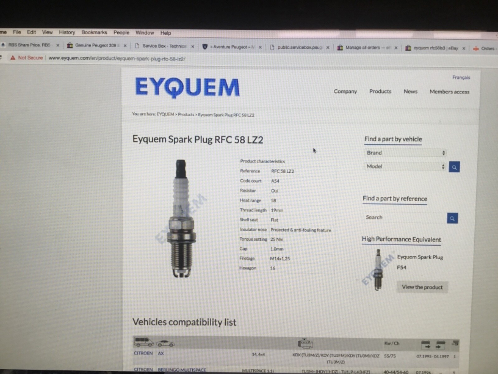Close the Manage all orders tab
The image size is (498, 374).
point(396,48)
